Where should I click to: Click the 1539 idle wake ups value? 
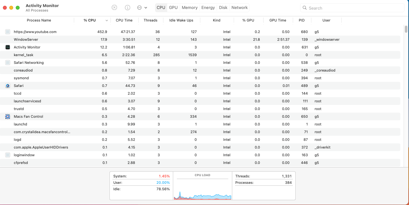pos(192,55)
